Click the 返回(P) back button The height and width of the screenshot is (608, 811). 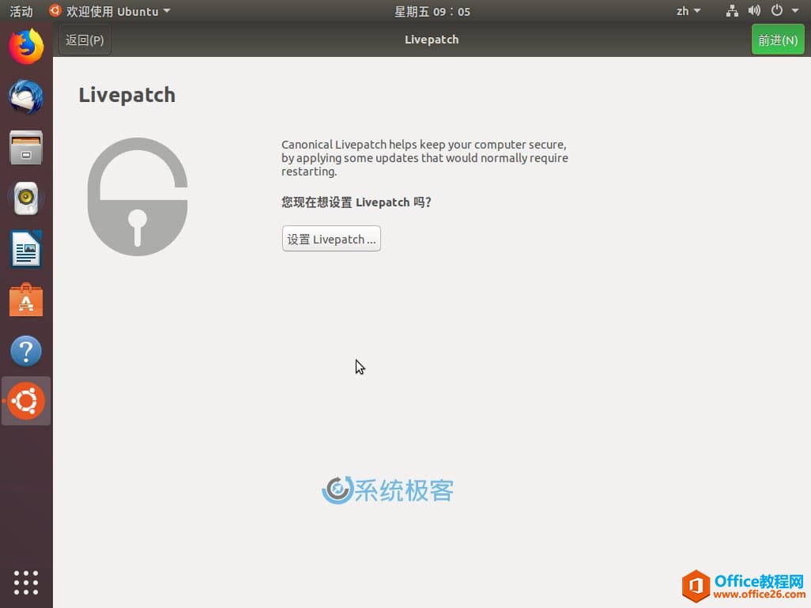(85, 40)
